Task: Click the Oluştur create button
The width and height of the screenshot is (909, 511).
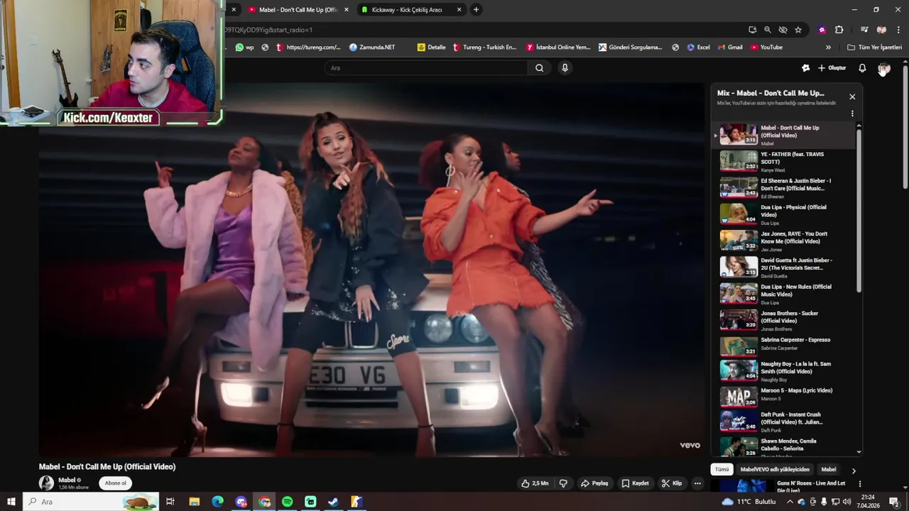Action: click(832, 68)
